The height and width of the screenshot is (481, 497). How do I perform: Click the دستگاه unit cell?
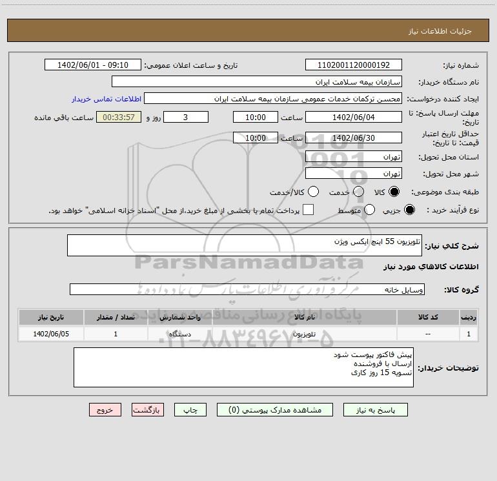point(179,334)
